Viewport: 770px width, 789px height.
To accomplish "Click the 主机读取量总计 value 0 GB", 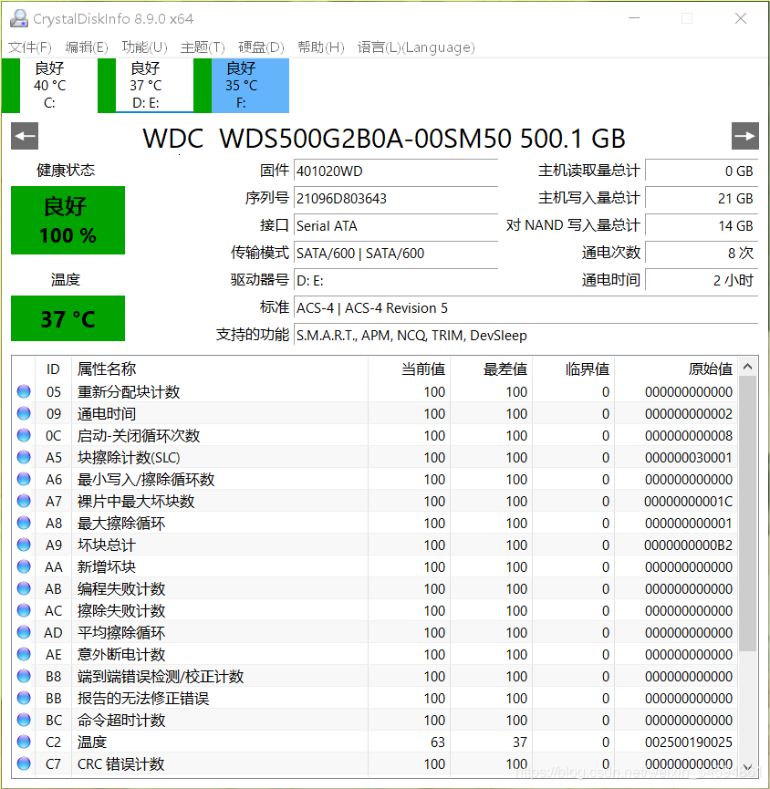I will point(702,171).
